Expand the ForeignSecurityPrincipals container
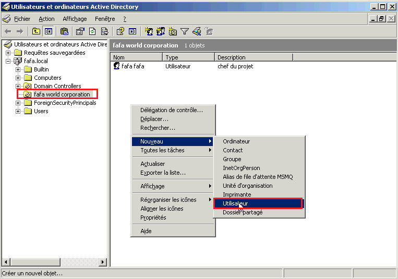Image resolution: width=398 pixels, height=279 pixels. click(x=18, y=103)
